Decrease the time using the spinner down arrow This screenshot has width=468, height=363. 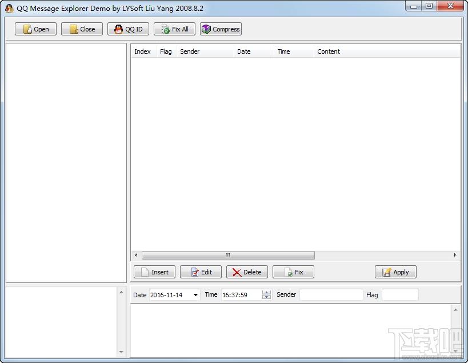click(x=266, y=297)
